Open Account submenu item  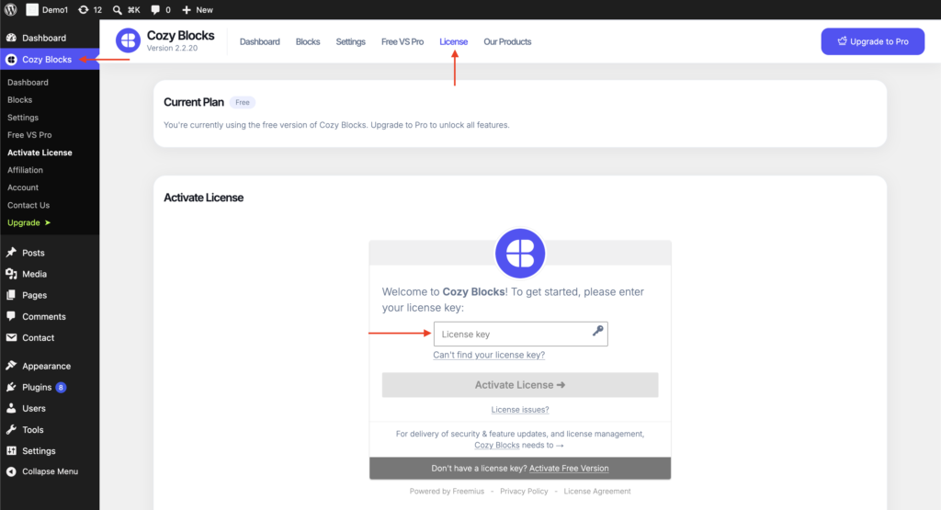pos(23,187)
